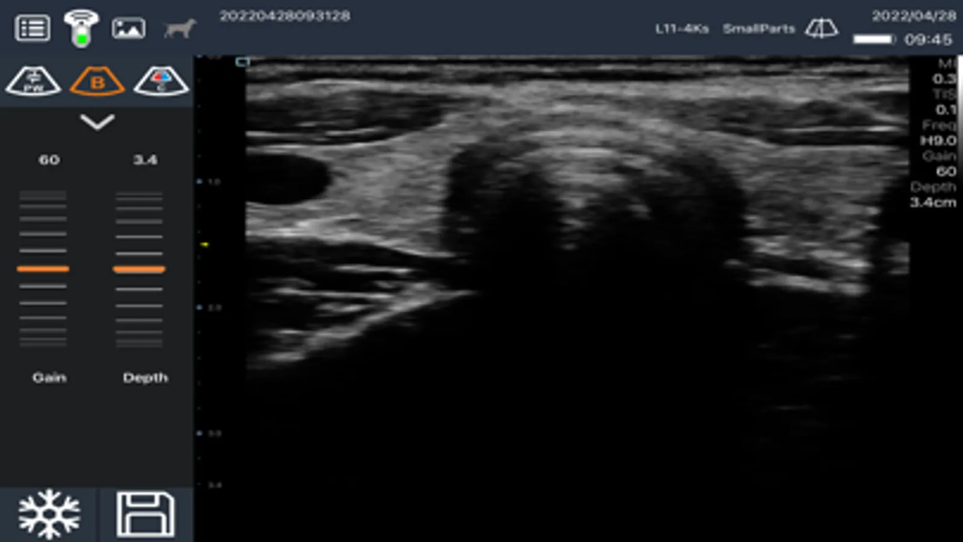
Task: Click the H9.0 frequency value
Action: tap(938, 140)
